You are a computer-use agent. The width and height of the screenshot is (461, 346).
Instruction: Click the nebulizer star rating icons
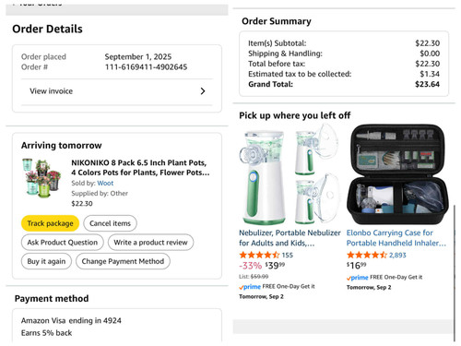259,255
